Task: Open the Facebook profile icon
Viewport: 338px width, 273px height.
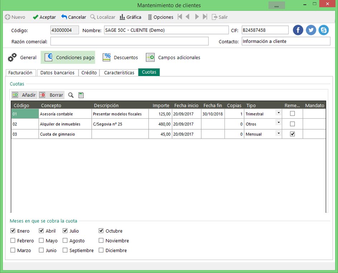Action: [x=298, y=30]
